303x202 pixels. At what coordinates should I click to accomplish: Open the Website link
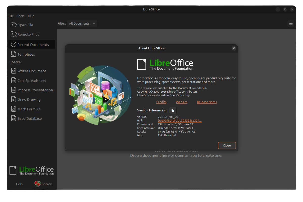(x=182, y=102)
